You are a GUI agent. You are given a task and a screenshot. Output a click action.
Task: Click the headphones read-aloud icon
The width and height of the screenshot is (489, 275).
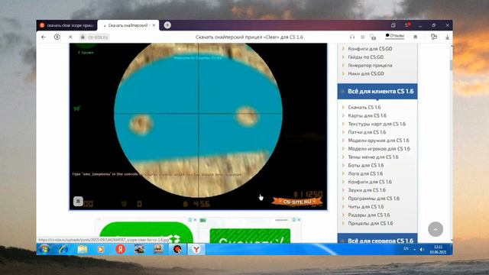(352, 37)
